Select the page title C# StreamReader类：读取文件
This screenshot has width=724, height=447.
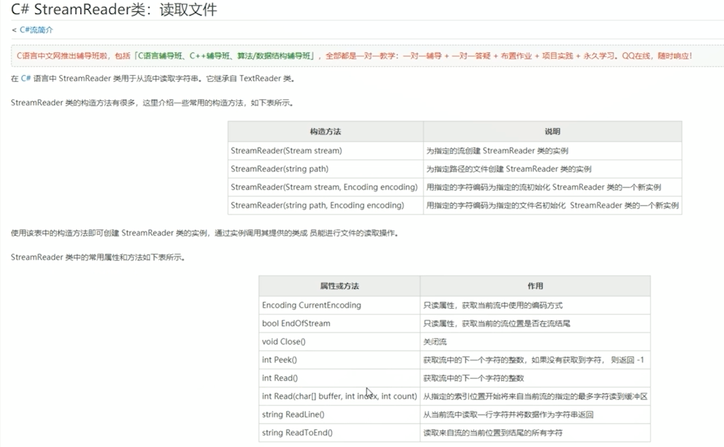[x=114, y=9]
